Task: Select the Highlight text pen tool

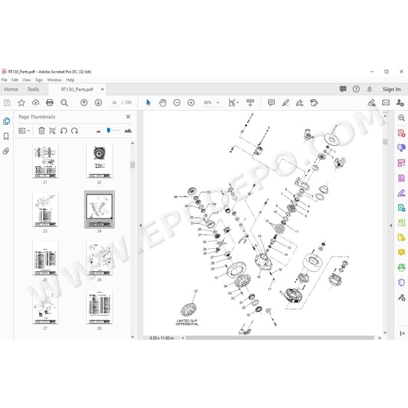Action: [x=286, y=103]
